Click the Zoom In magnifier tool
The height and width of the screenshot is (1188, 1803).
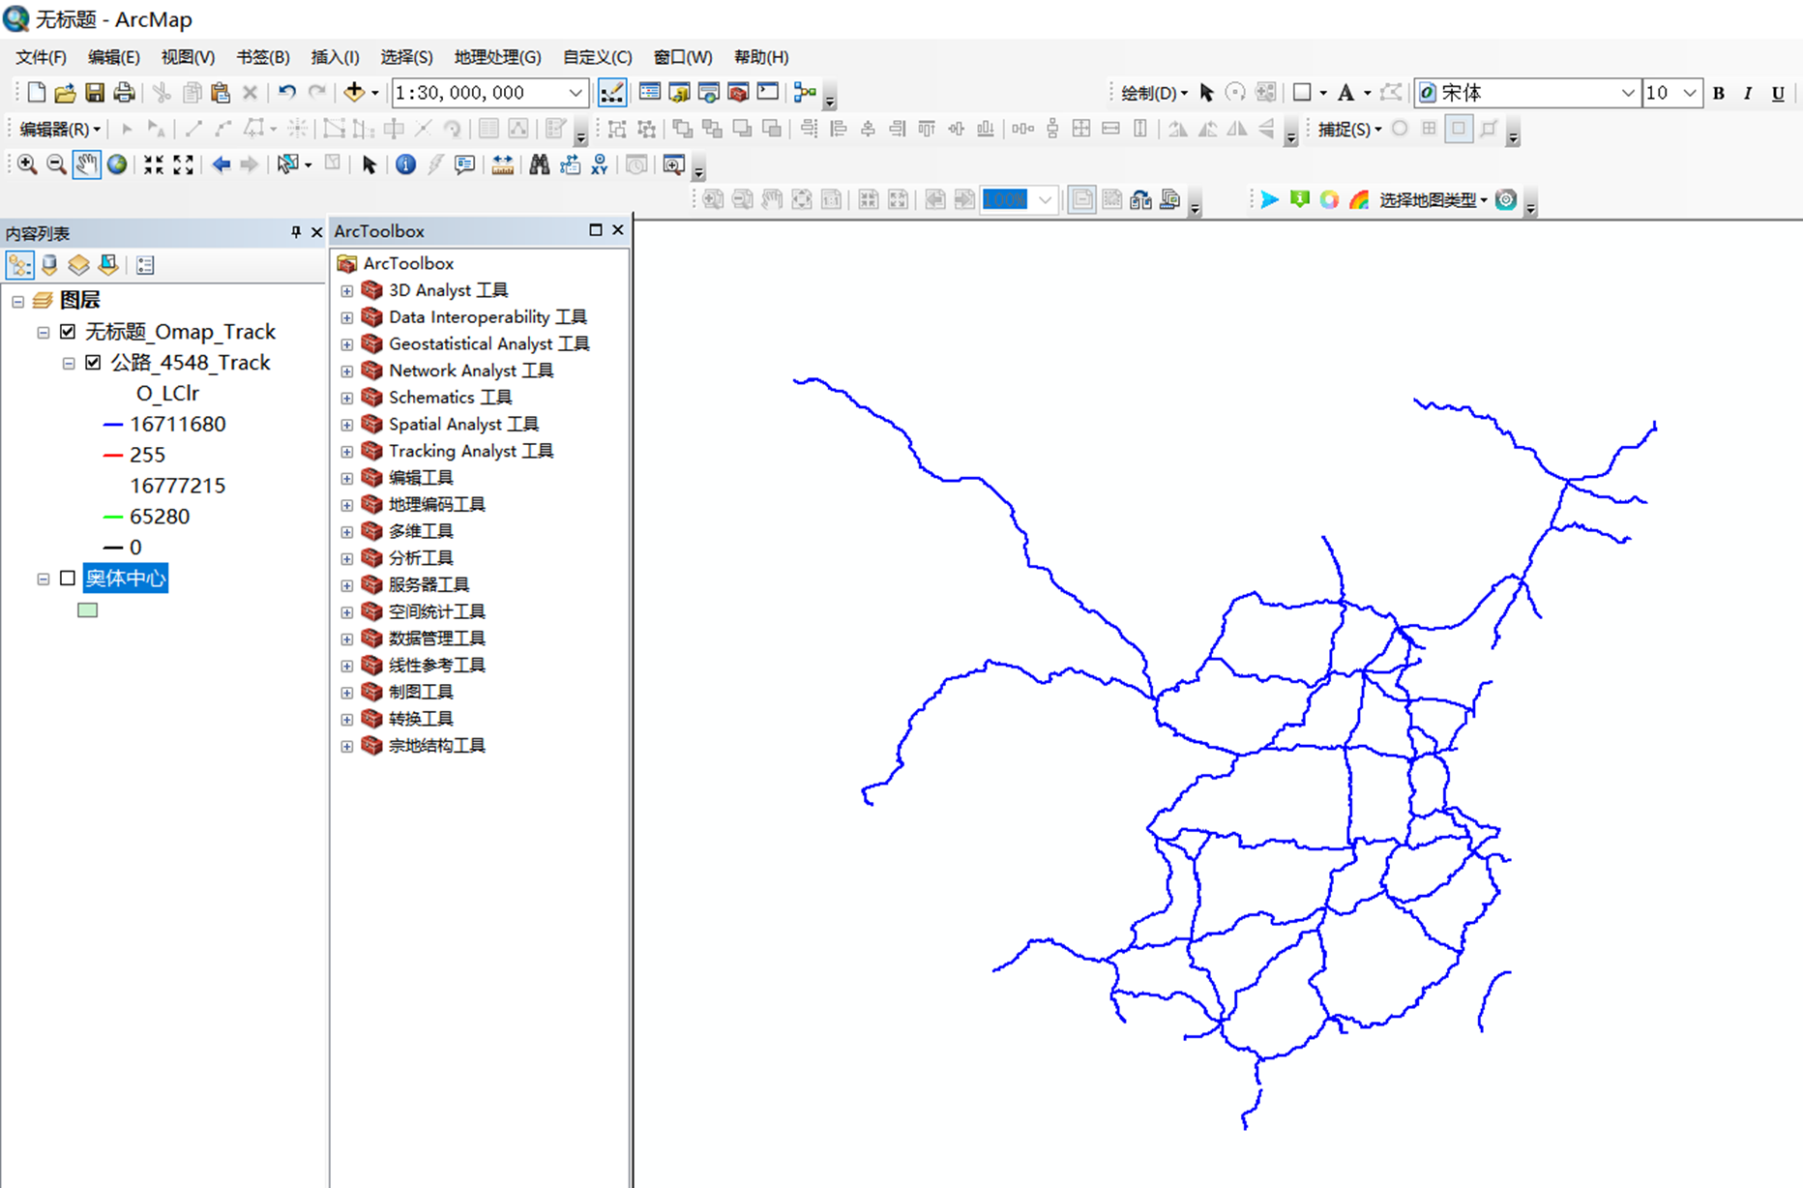tap(27, 164)
